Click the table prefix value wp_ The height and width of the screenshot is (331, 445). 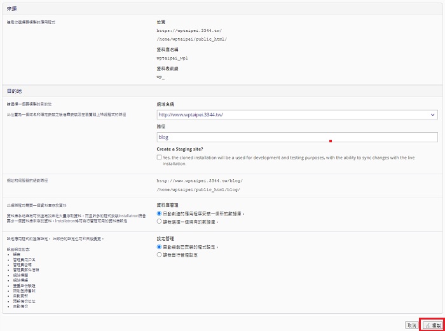tap(161, 77)
